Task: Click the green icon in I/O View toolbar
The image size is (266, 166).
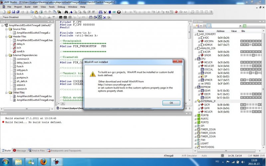Action: tap(245, 26)
